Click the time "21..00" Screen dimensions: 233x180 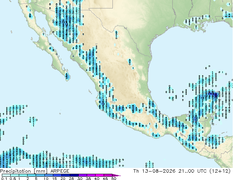186,171
